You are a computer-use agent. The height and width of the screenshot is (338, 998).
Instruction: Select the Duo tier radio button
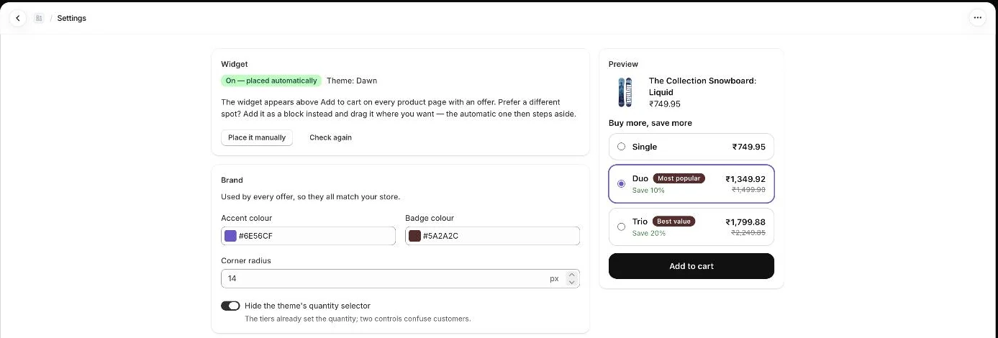point(622,184)
